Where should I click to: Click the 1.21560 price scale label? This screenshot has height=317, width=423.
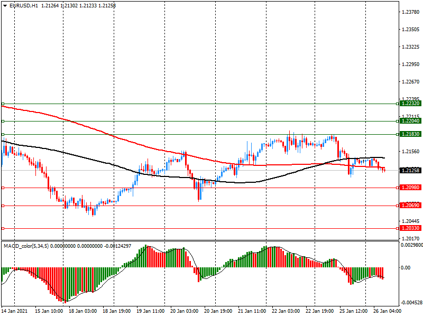(411, 152)
